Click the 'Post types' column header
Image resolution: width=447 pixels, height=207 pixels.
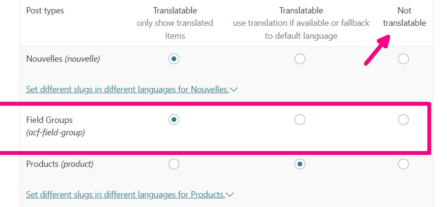click(x=45, y=11)
